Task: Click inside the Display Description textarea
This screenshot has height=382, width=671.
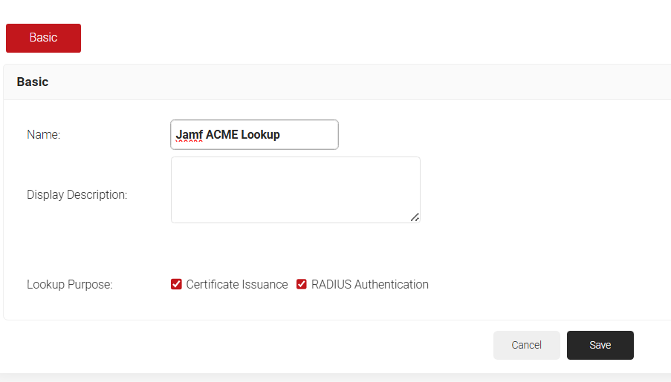Action: click(295, 189)
